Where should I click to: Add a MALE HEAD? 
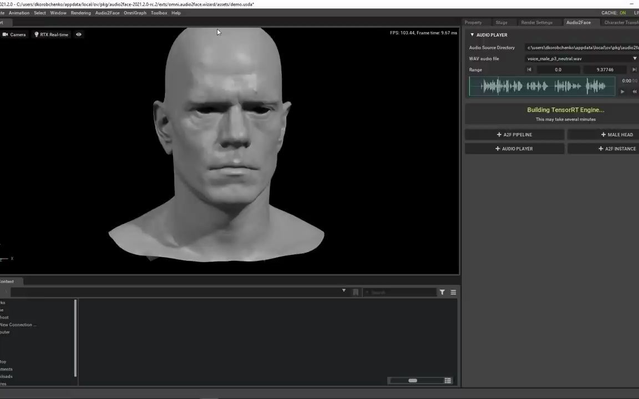pyautogui.click(x=616, y=135)
